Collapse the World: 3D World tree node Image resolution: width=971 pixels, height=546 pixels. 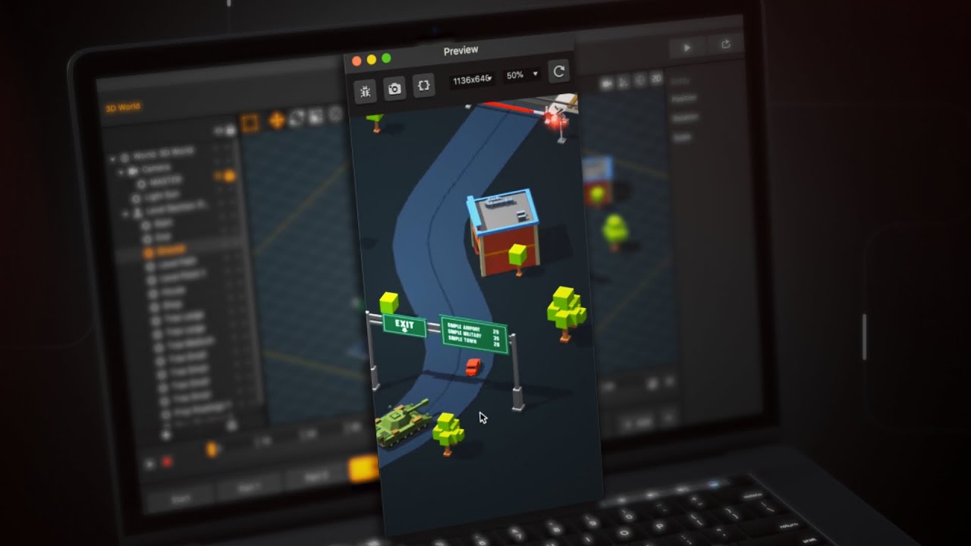pyautogui.click(x=113, y=158)
